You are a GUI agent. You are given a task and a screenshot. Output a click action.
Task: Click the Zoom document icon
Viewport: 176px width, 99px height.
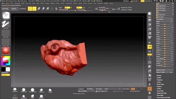click(150, 25)
